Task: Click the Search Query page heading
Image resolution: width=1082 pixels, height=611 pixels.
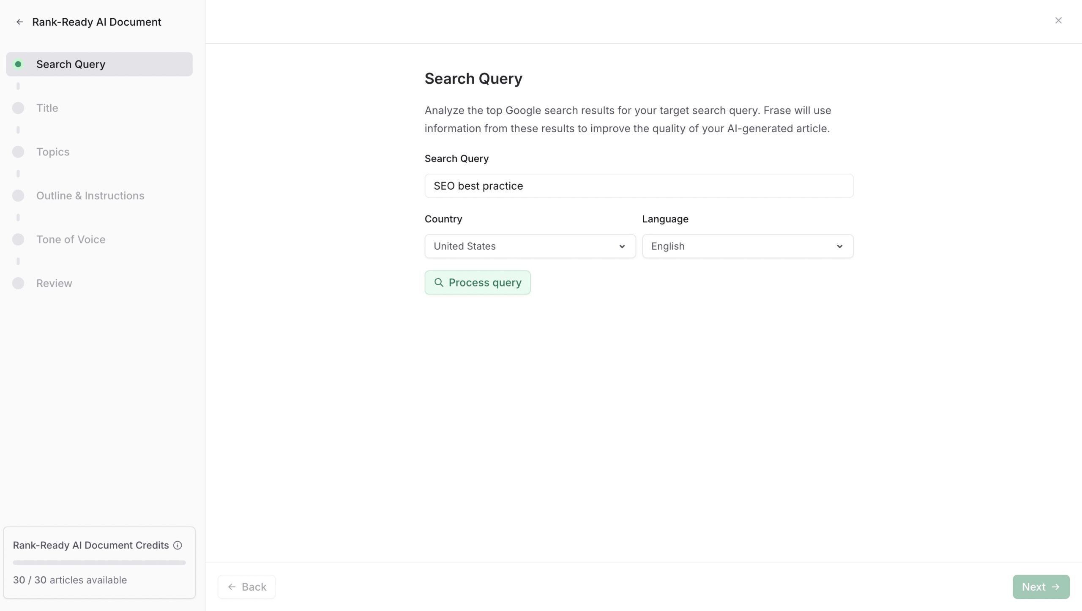Action: click(x=473, y=79)
